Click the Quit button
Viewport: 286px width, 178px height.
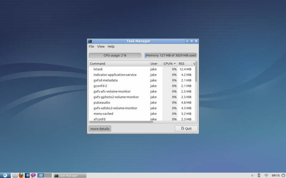coord(186,129)
